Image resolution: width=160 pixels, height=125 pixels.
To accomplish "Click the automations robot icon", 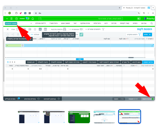I will tap(81, 29).
